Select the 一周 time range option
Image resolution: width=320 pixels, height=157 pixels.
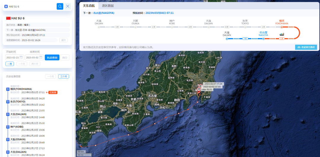point(10,64)
